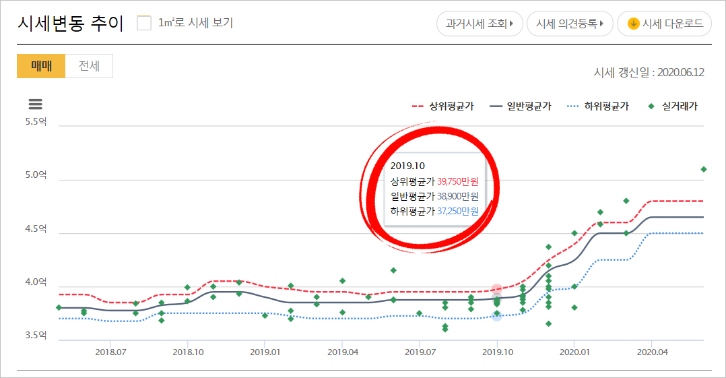Click the 2020.01 x-axis label
The image size is (726, 378).
(x=574, y=352)
